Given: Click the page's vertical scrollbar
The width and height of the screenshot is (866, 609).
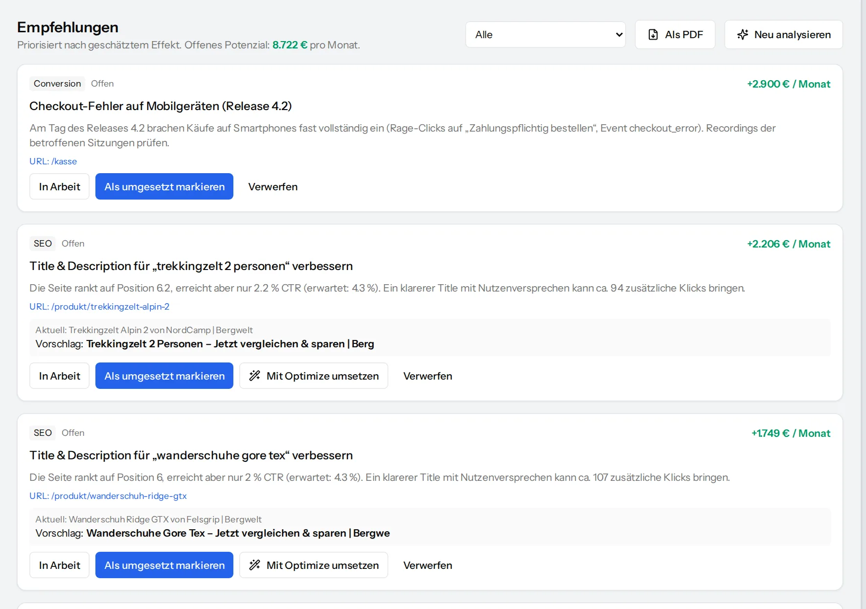Looking at the screenshot, I should click(864, 304).
